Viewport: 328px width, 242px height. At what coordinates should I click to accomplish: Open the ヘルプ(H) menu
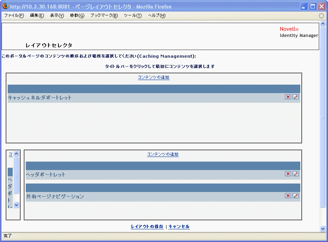point(157,15)
